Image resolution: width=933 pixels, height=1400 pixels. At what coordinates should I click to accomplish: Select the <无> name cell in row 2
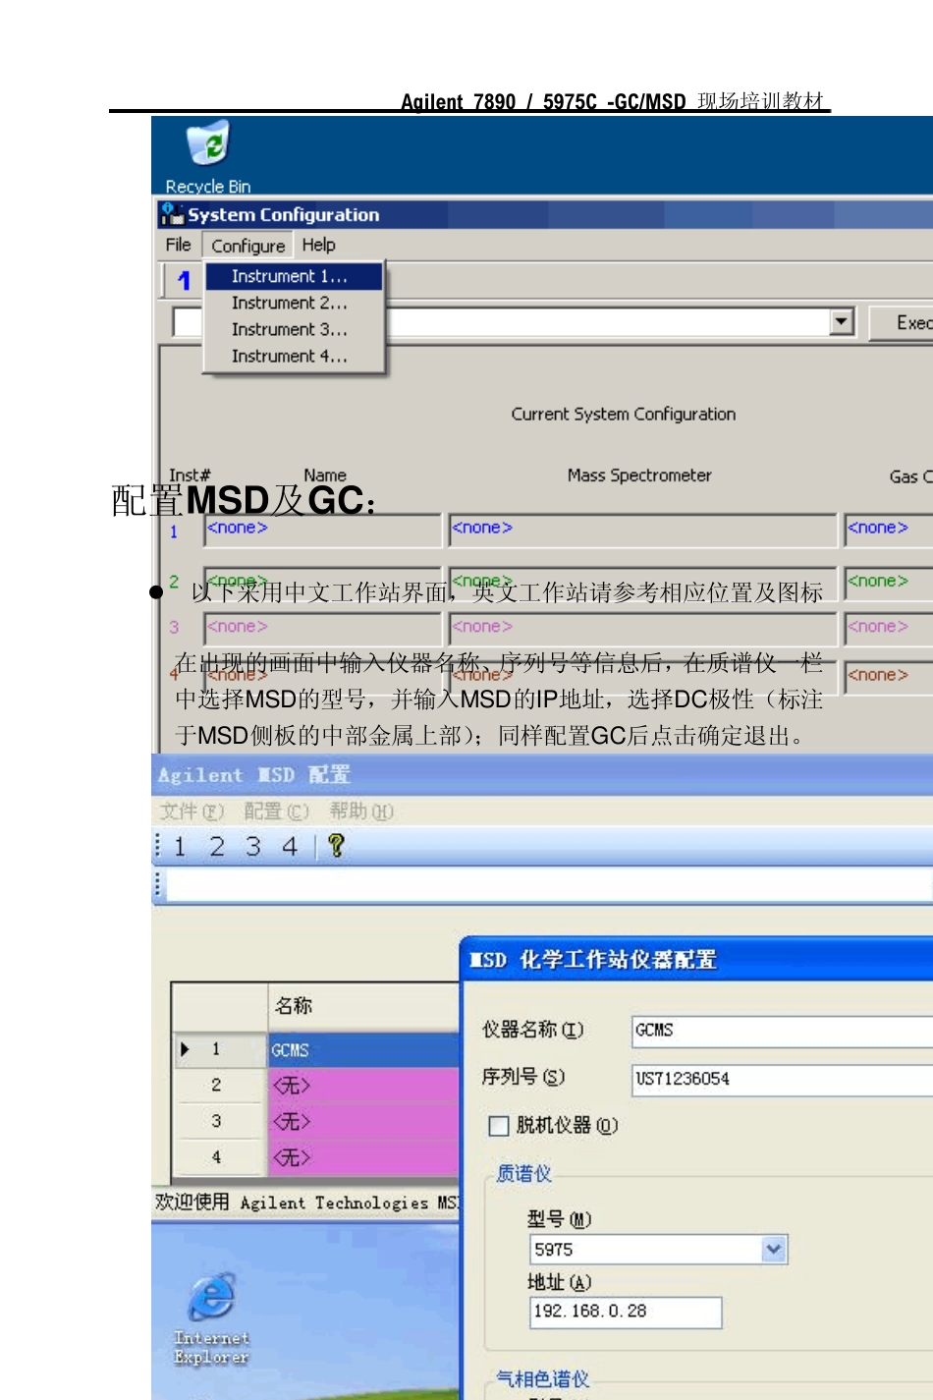click(x=363, y=1086)
